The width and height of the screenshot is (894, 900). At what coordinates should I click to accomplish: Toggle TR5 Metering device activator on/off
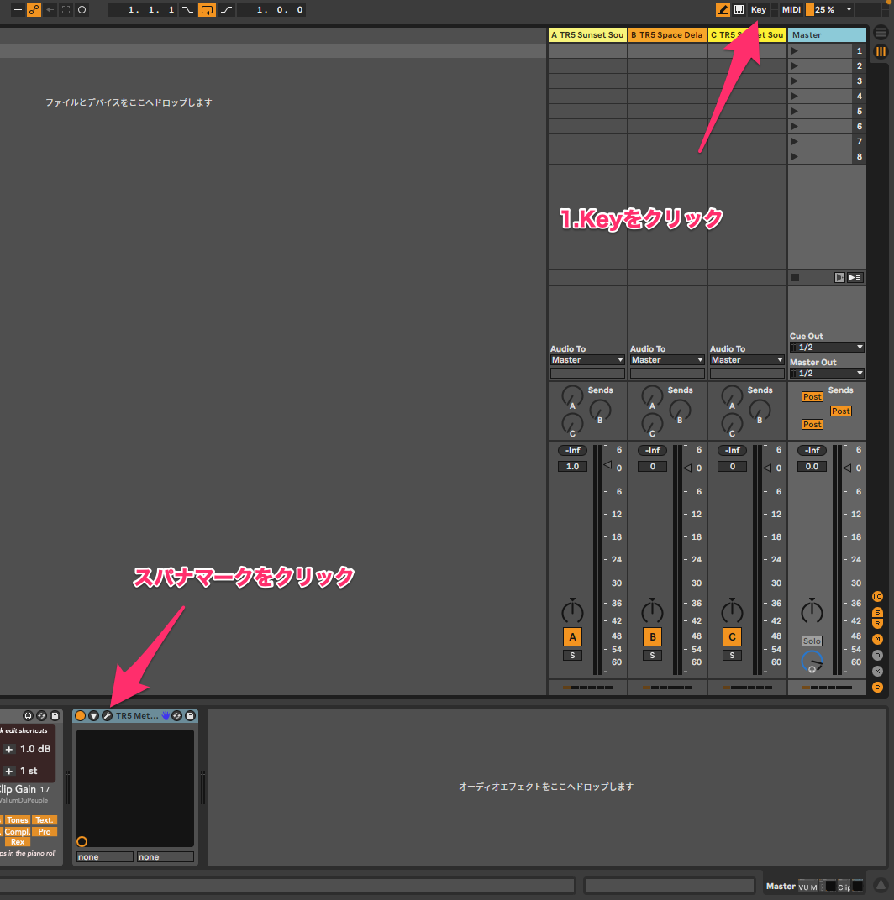[81, 716]
